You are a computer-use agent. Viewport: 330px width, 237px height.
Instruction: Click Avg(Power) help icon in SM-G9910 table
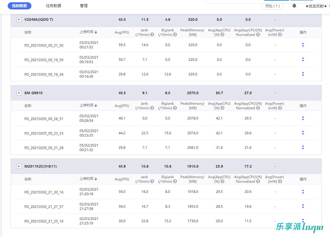(280, 108)
